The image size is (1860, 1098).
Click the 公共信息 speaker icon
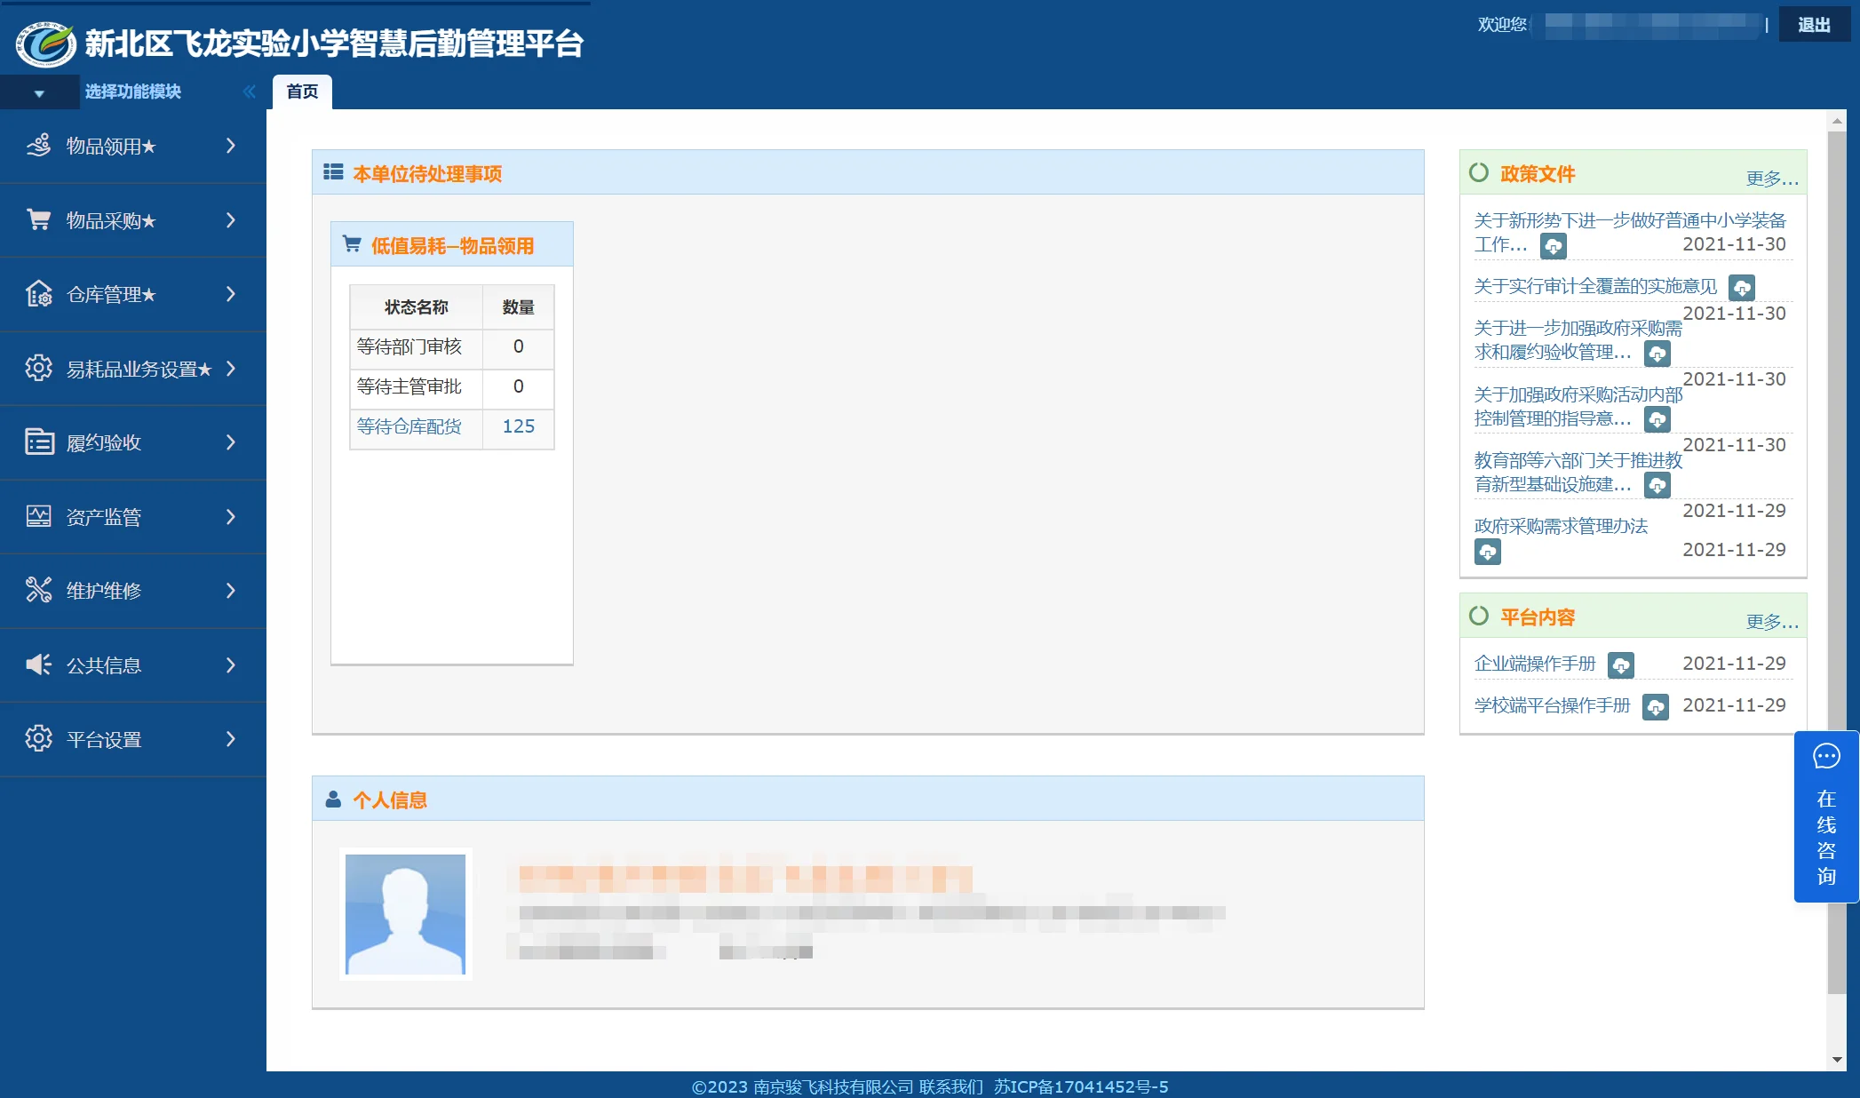click(39, 664)
